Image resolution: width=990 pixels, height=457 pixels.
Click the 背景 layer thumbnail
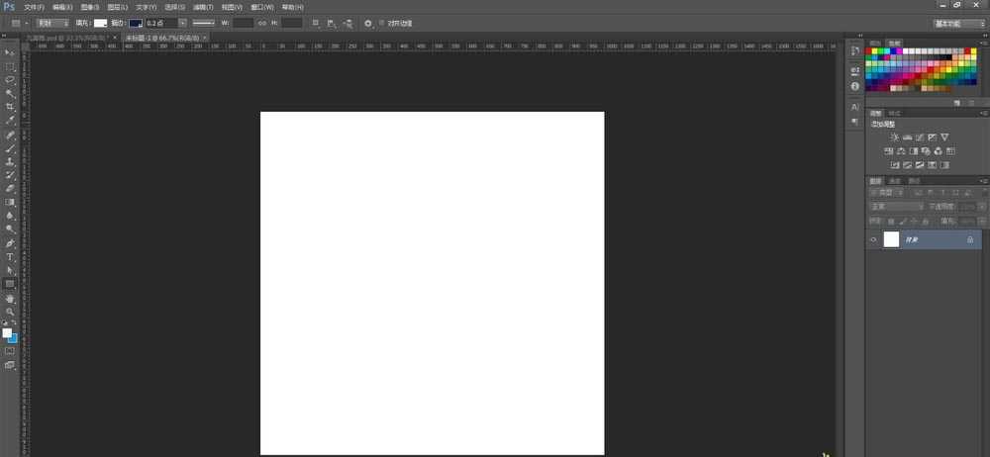pos(891,239)
